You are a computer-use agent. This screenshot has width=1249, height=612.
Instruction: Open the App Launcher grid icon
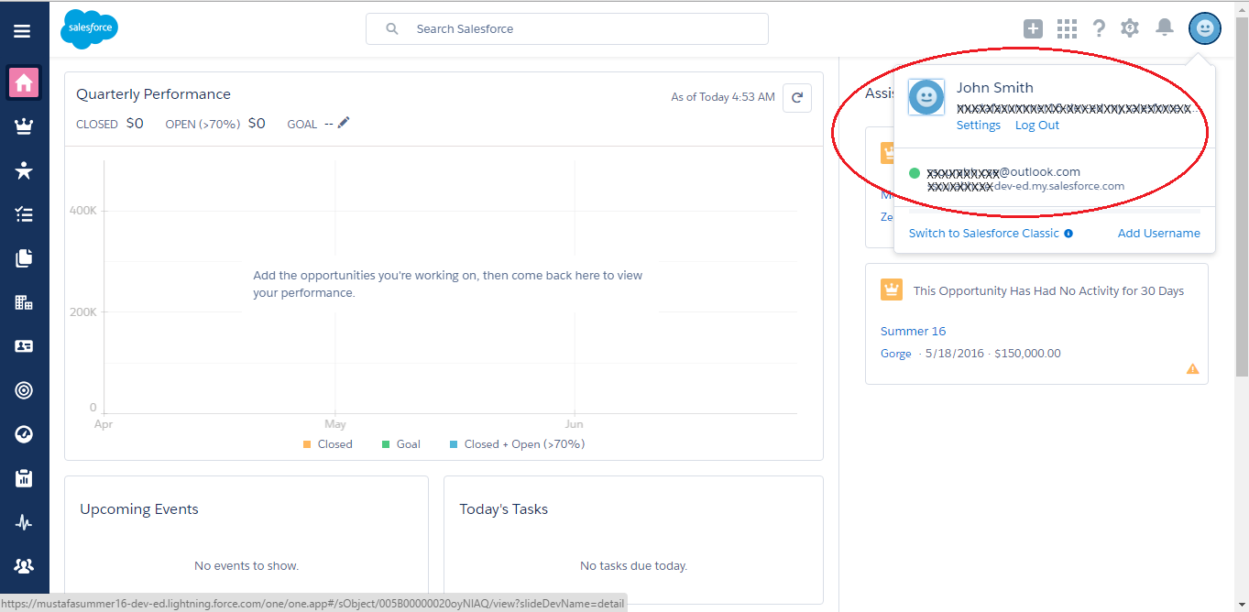point(1067,29)
